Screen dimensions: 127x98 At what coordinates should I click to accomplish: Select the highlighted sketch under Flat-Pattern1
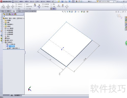[12, 46]
